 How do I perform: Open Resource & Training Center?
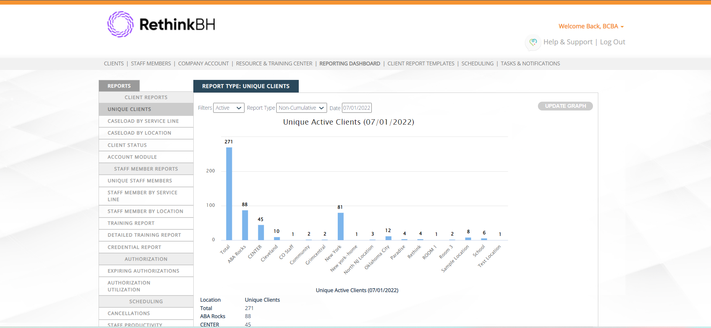(274, 63)
